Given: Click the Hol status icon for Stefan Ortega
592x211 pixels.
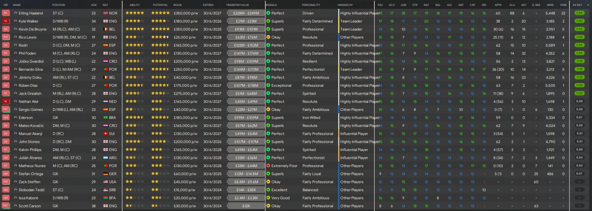Looking at the screenshot, I should [x=6, y=174].
